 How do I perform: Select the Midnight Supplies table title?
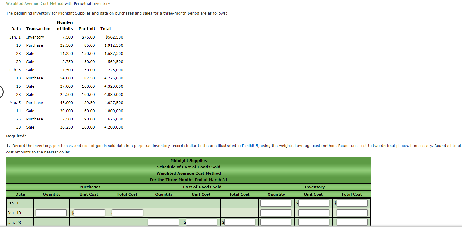click(188, 160)
